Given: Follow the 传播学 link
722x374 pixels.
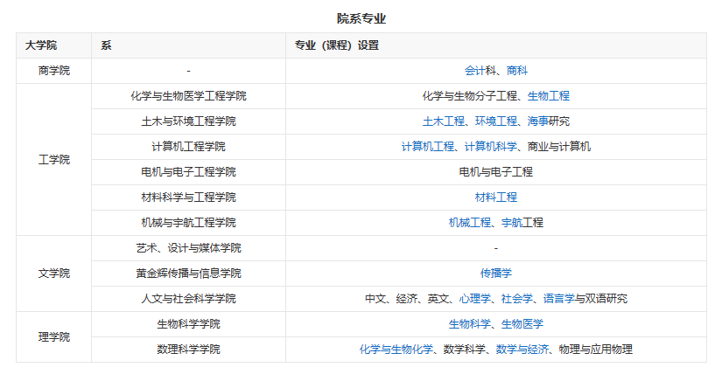Looking at the screenshot, I should tap(496, 274).
